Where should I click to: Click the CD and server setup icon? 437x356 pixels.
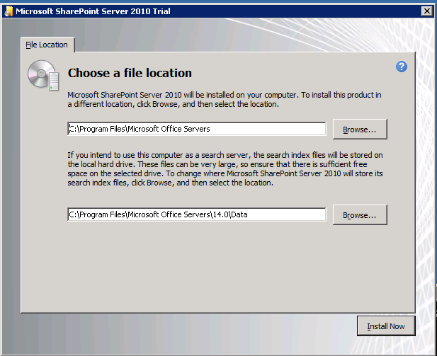tap(43, 76)
